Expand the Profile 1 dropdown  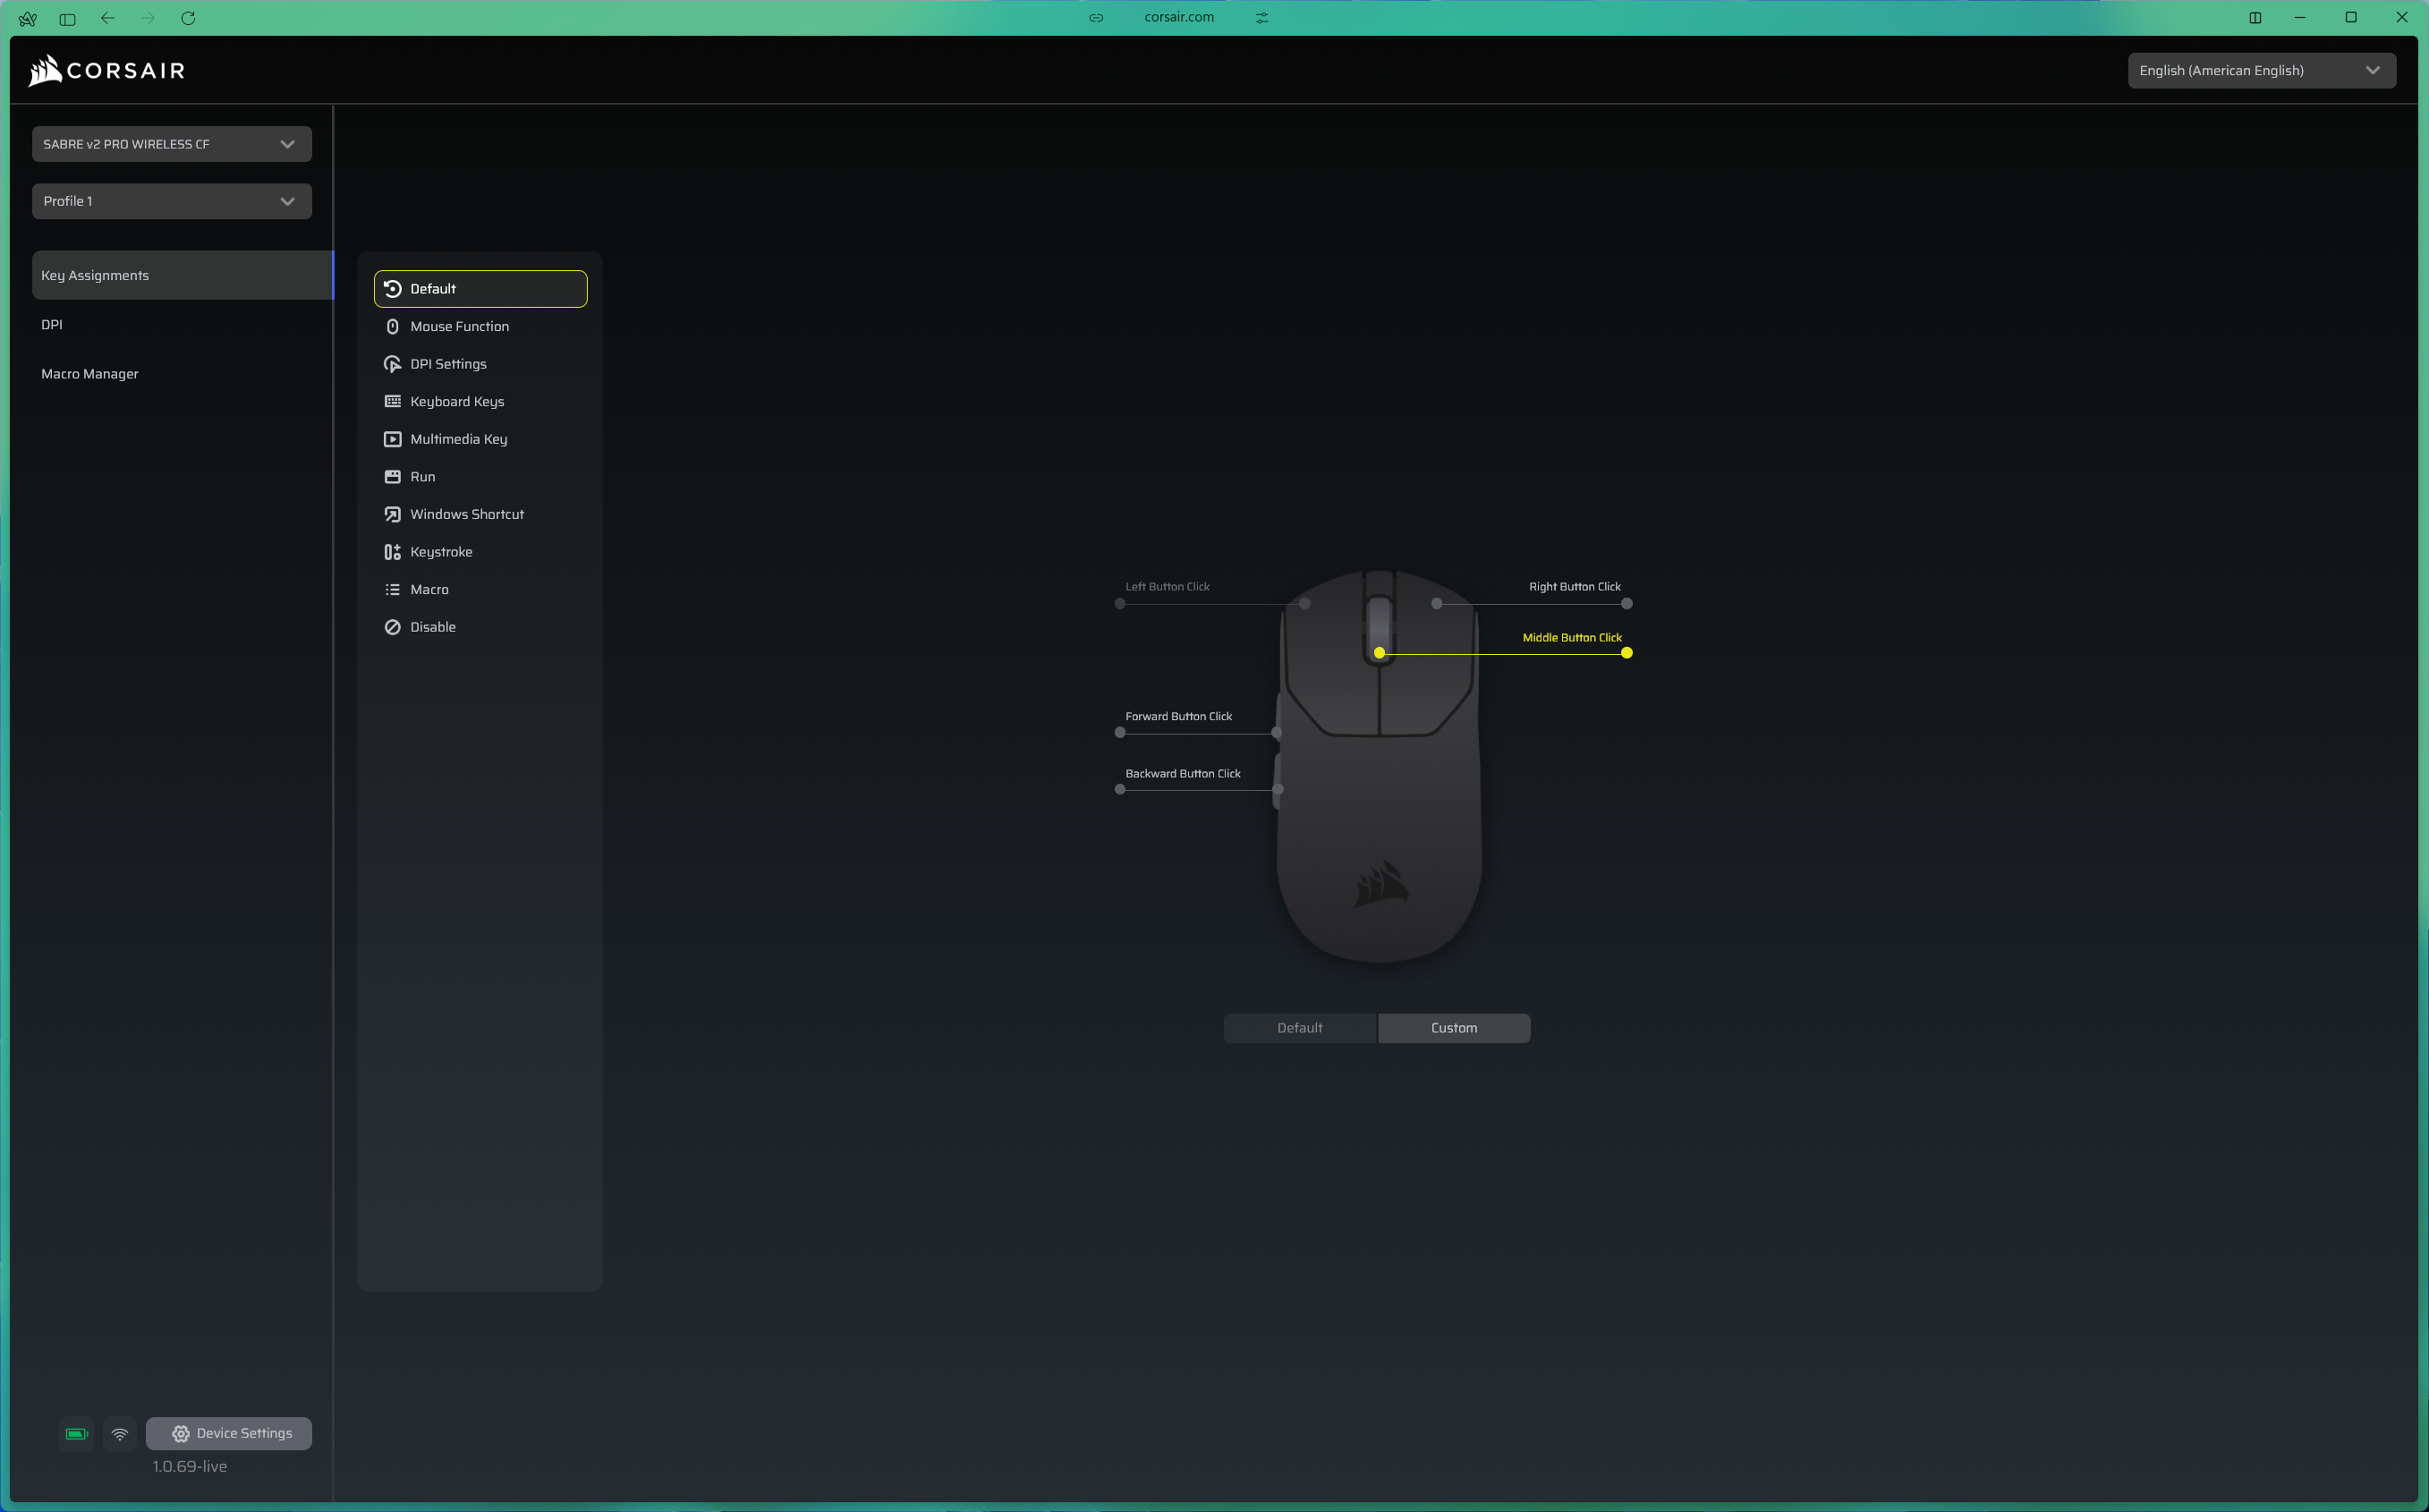pos(171,201)
